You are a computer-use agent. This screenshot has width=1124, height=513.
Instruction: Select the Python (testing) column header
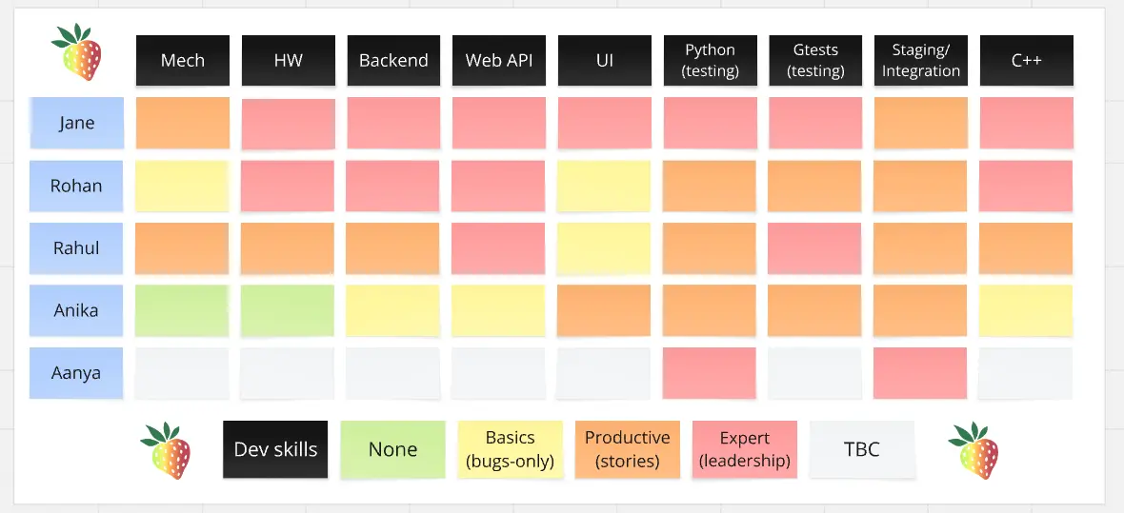[x=710, y=60]
